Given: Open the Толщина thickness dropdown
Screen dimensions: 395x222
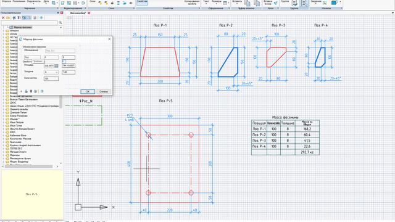Looking at the screenshot, I should pyautogui.click(x=56, y=72).
